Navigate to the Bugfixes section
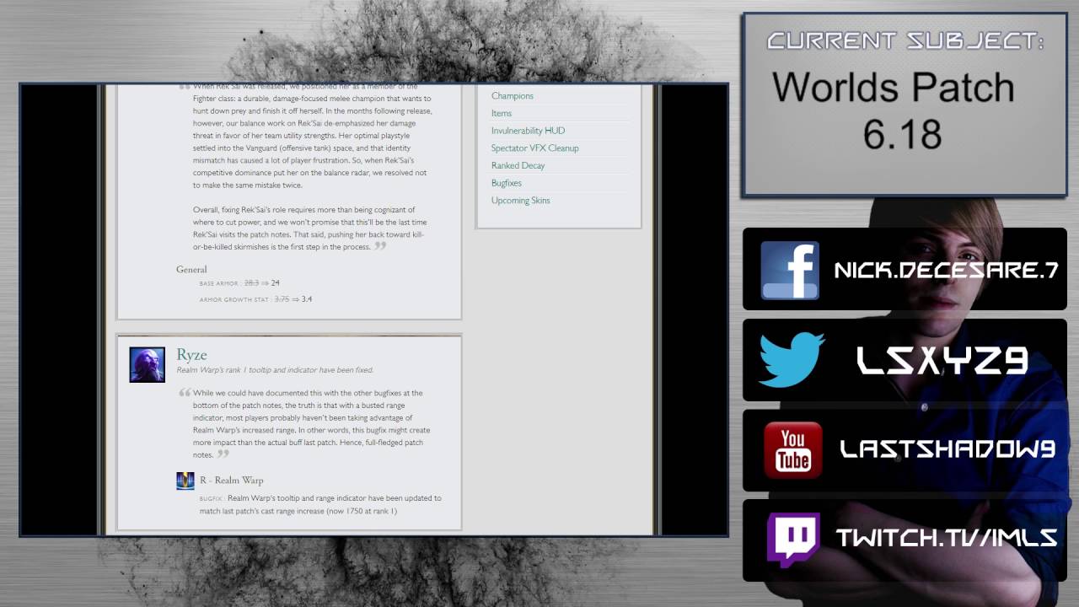This screenshot has height=607, width=1079. [507, 183]
